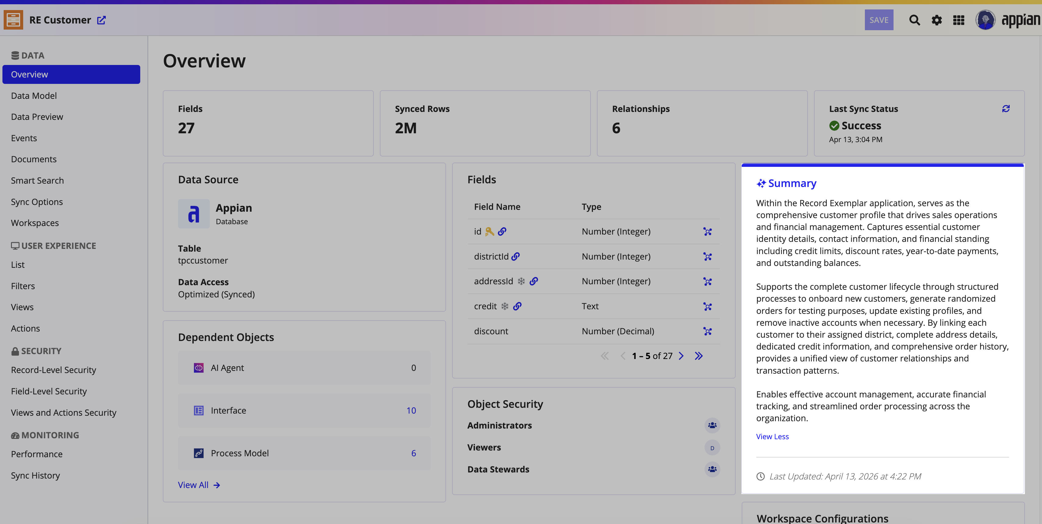Click the Administrators group icon
The height and width of the screenshot is (524, 1042).
pos(712,425)
